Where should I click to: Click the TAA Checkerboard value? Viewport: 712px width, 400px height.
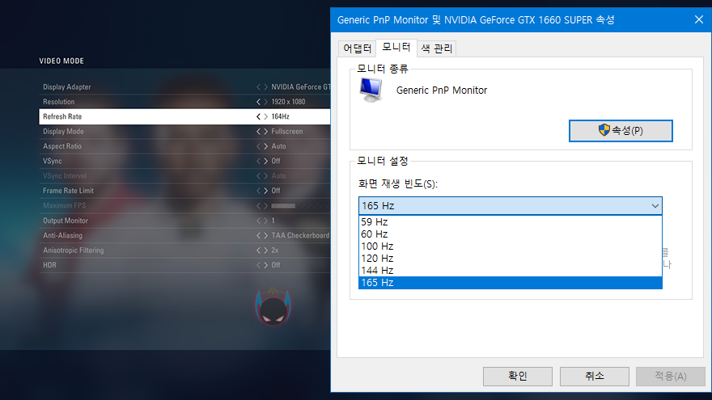pyautogui.click(x=300, y=235)
